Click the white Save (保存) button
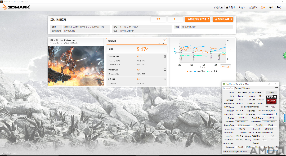This screenshot has height=156, width=286. point(175,19)
